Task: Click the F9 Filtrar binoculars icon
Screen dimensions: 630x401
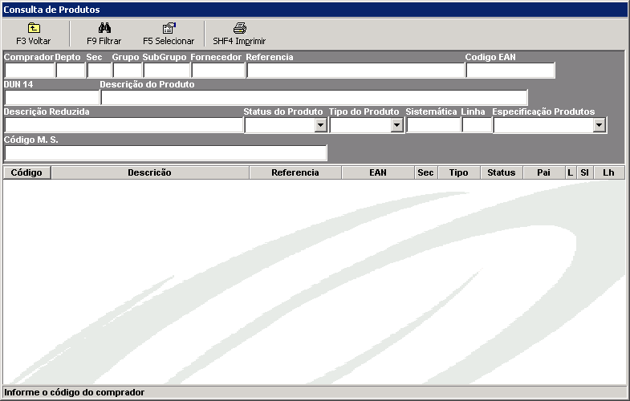Action: (x=104, y=28)
